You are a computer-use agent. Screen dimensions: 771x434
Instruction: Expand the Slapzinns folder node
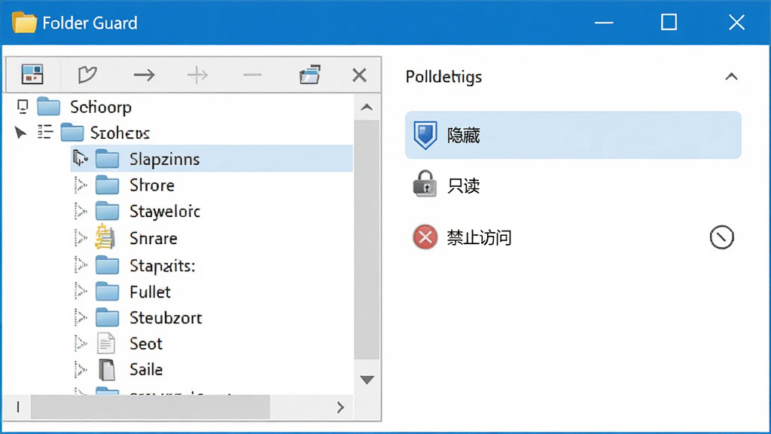tap(80, 158)
